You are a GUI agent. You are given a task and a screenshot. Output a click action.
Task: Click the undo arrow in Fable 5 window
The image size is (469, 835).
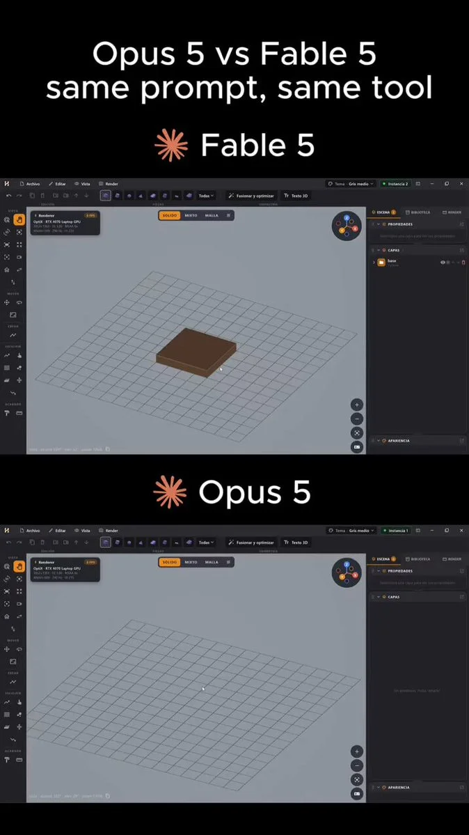[x=8, y=196]
